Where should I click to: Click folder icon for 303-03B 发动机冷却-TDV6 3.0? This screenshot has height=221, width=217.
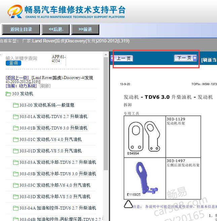[16, 174]
